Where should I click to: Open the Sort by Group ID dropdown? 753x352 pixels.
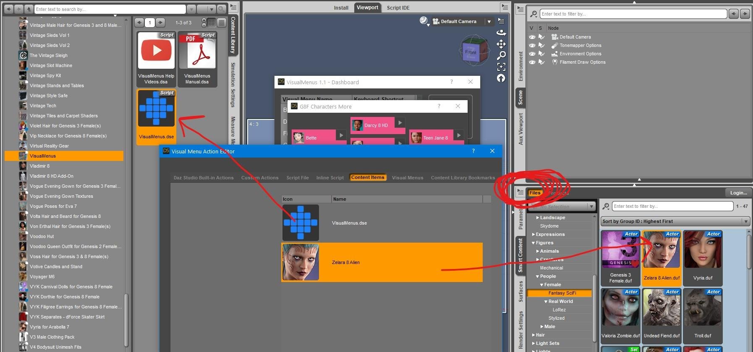click(675, 221)
